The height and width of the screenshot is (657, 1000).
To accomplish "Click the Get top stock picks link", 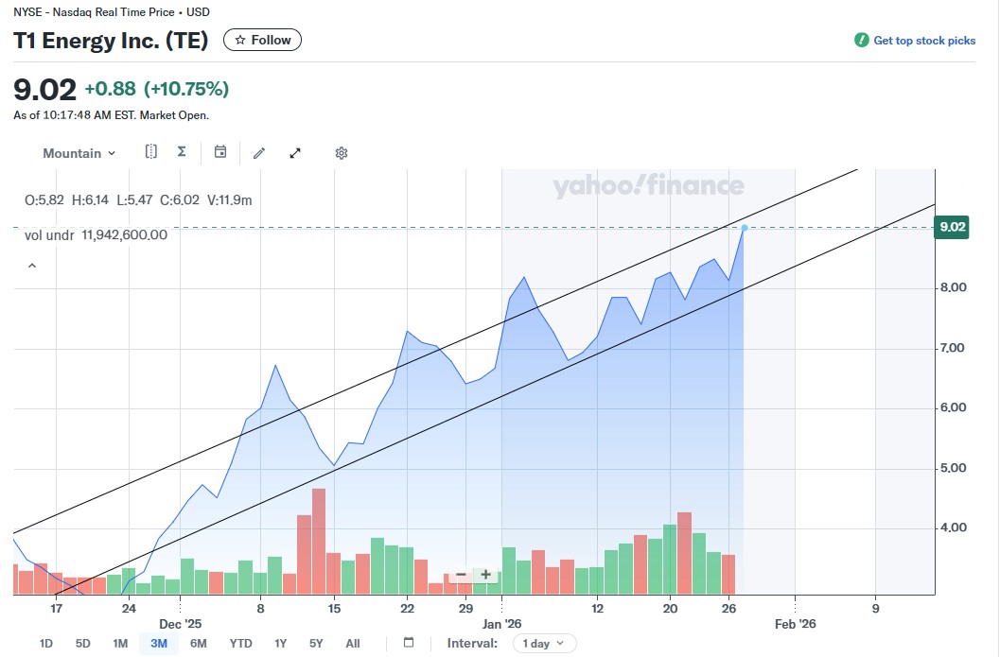I will [915, 41].
